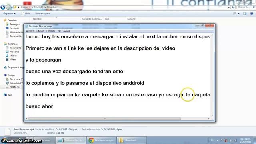Viewport: 256px width, 144px height.
Task: Select the Equipo segment in the address bar
Action: point(24,7)
